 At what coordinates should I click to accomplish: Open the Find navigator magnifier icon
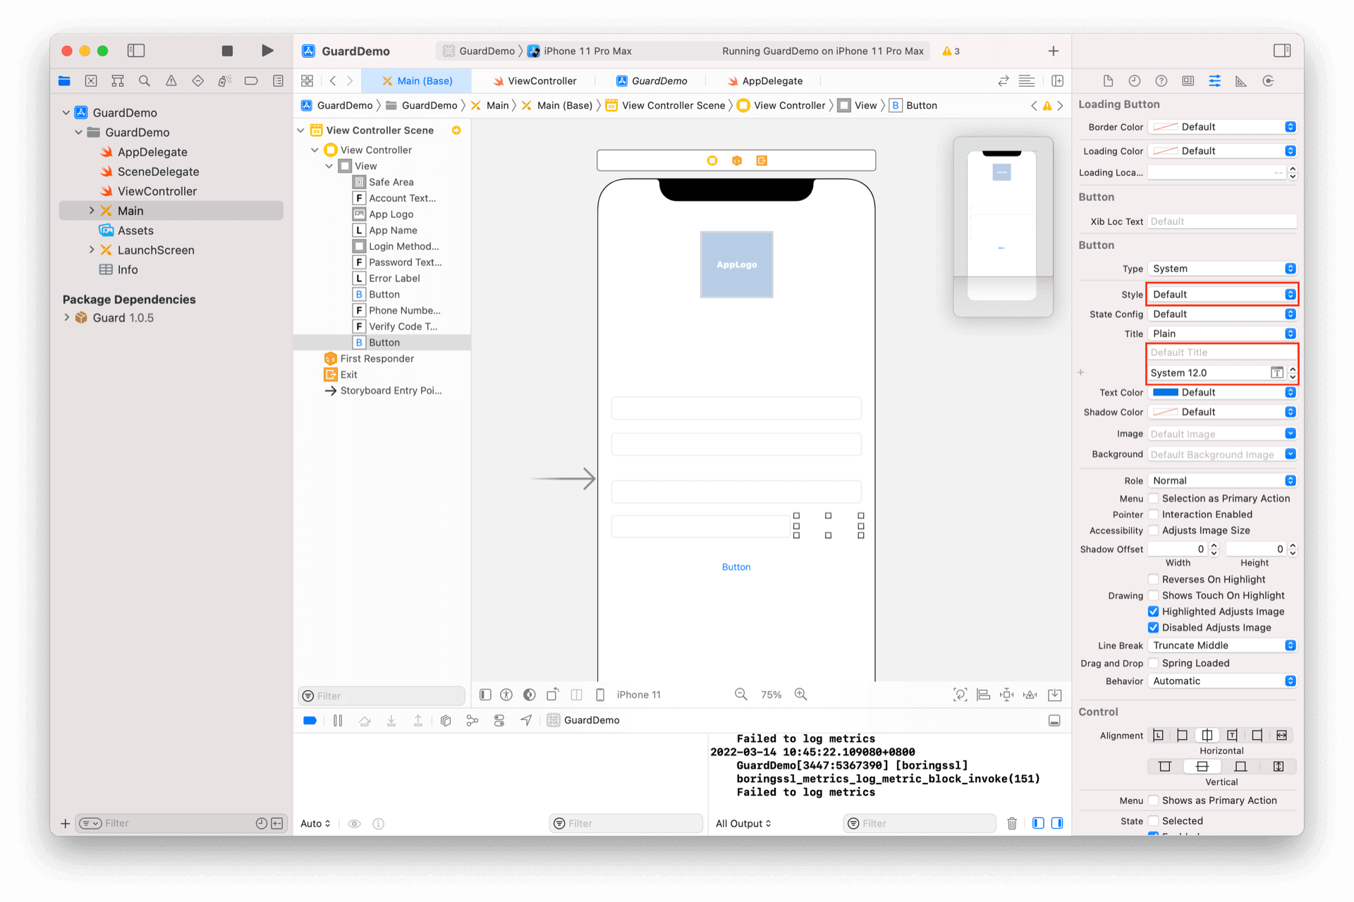[x=145, y=81]
